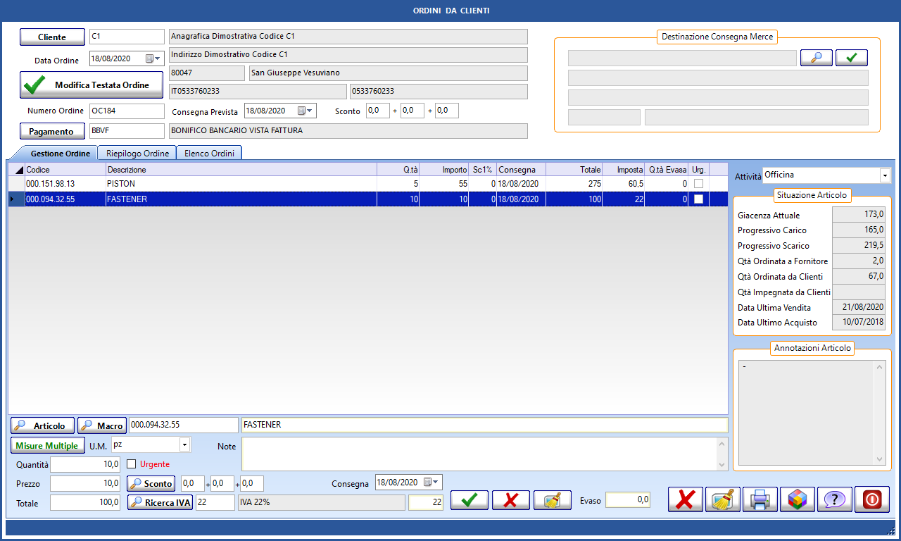
Task: Switch to the Riepilogo Ordine tab
Action: [x=137, y=153]
